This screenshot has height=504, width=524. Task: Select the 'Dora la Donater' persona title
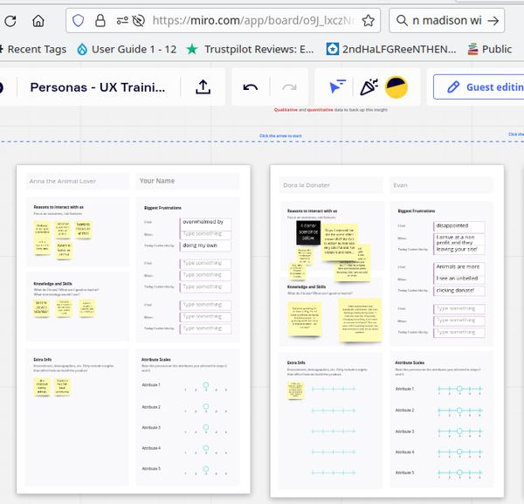[307, 185]
